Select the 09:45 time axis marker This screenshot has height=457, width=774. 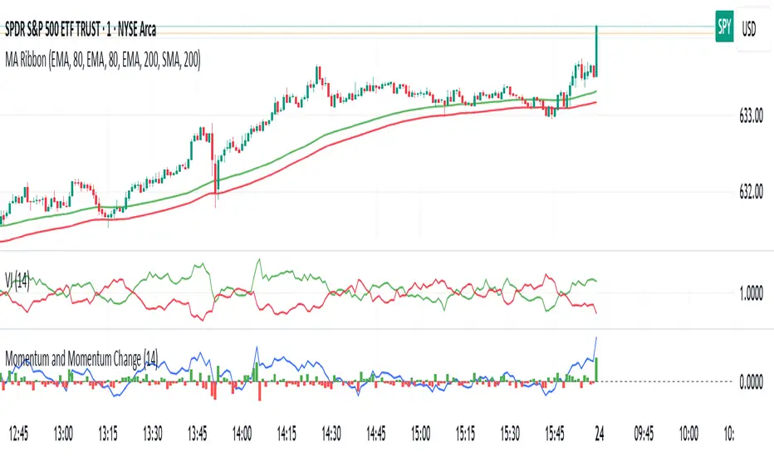644,434
